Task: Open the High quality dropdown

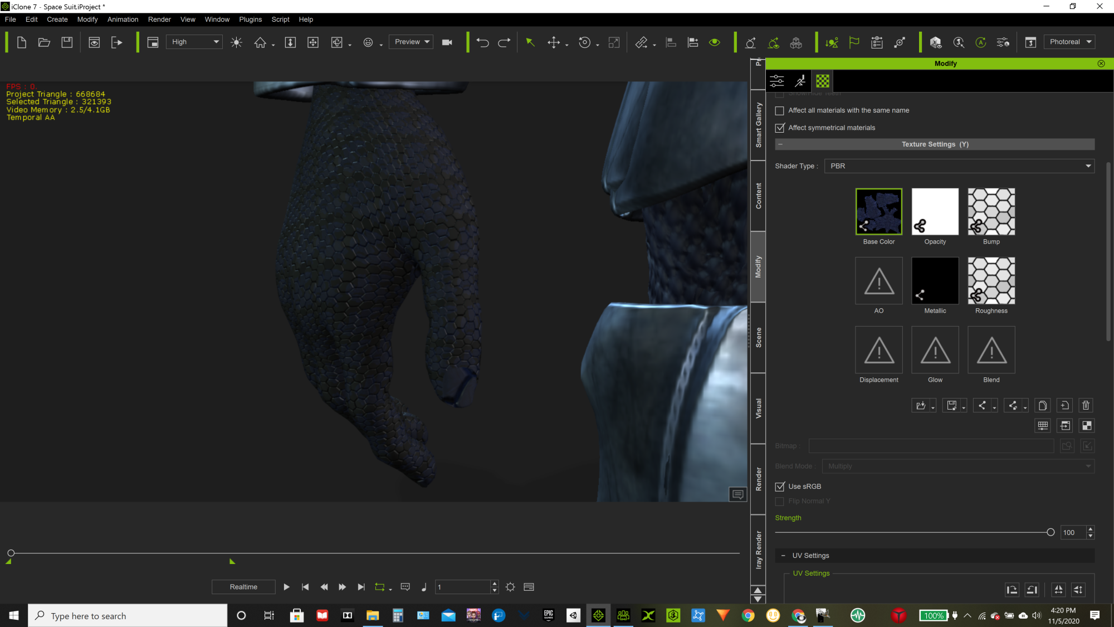Action: coord(194,42)
